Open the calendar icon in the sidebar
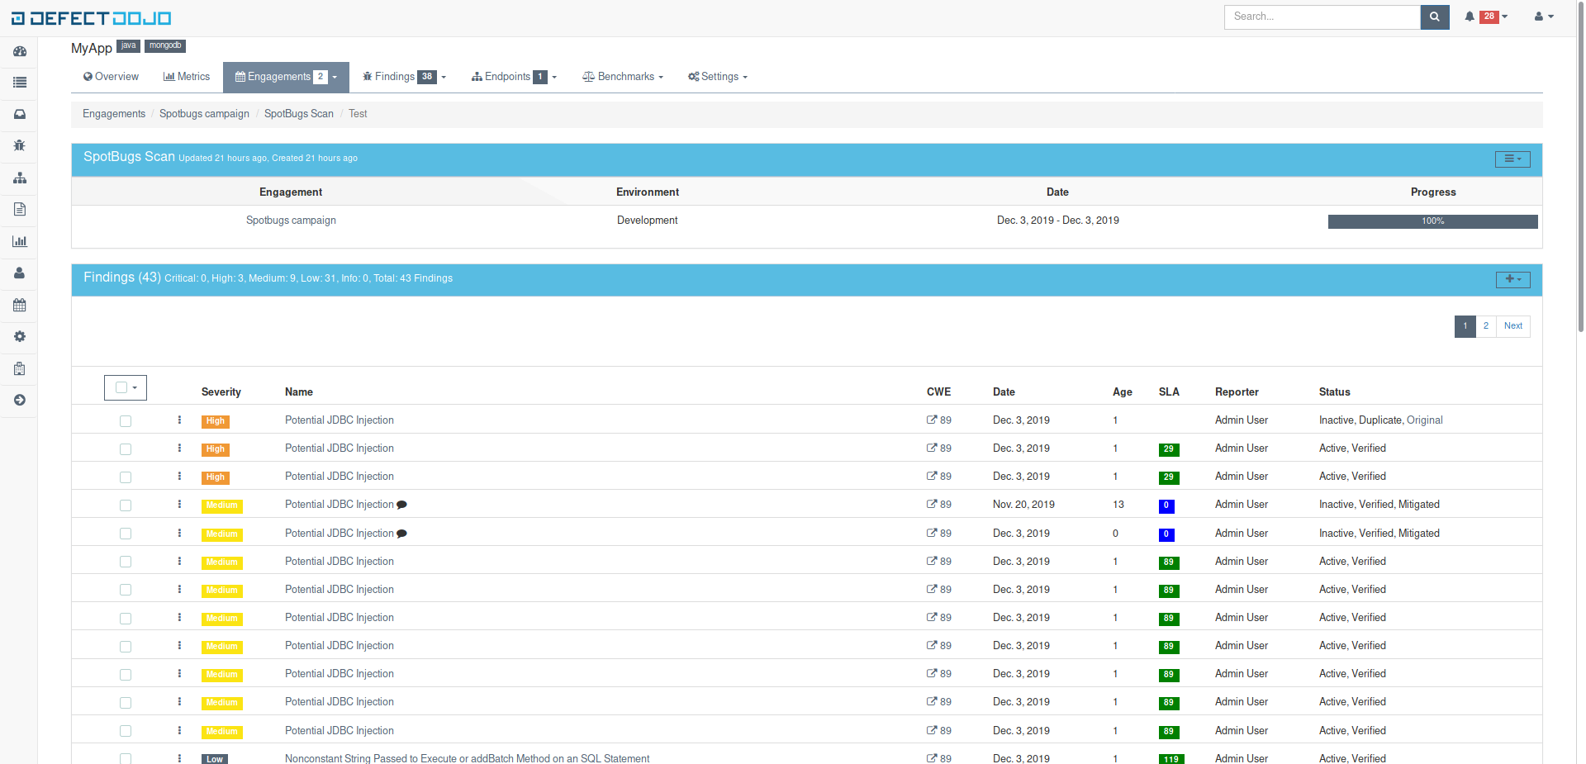Screen dimensions: 1586x764 pos(20,305)
